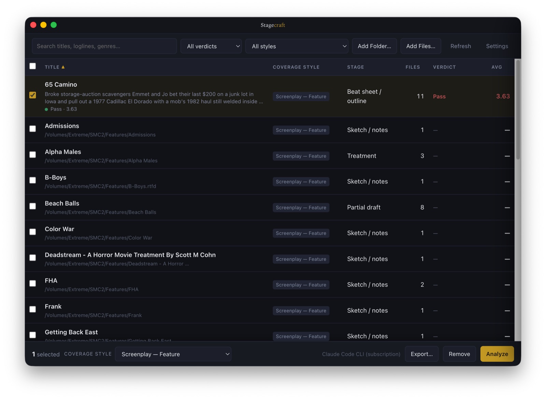Screen dimensions: 546x399
Task: Expand the bottom Coverage Style dropdown
Action: [x=173, y=354]
